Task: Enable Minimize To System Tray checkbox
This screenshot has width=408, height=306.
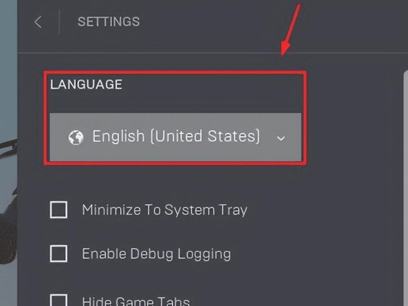Action: (58, 209)
